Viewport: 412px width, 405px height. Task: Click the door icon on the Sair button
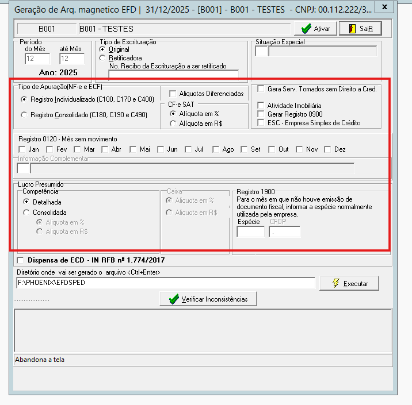click(x=352, y=29)
